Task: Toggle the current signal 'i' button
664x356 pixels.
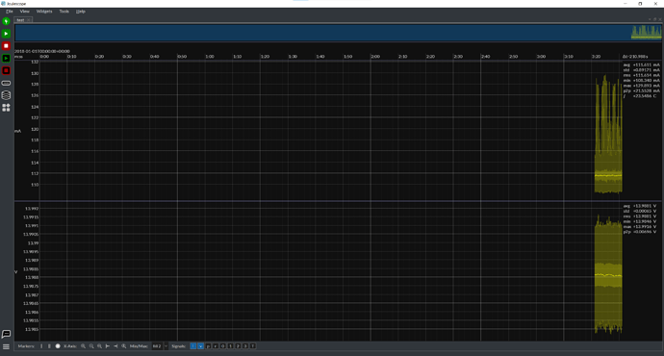Action: pos(193,346)
